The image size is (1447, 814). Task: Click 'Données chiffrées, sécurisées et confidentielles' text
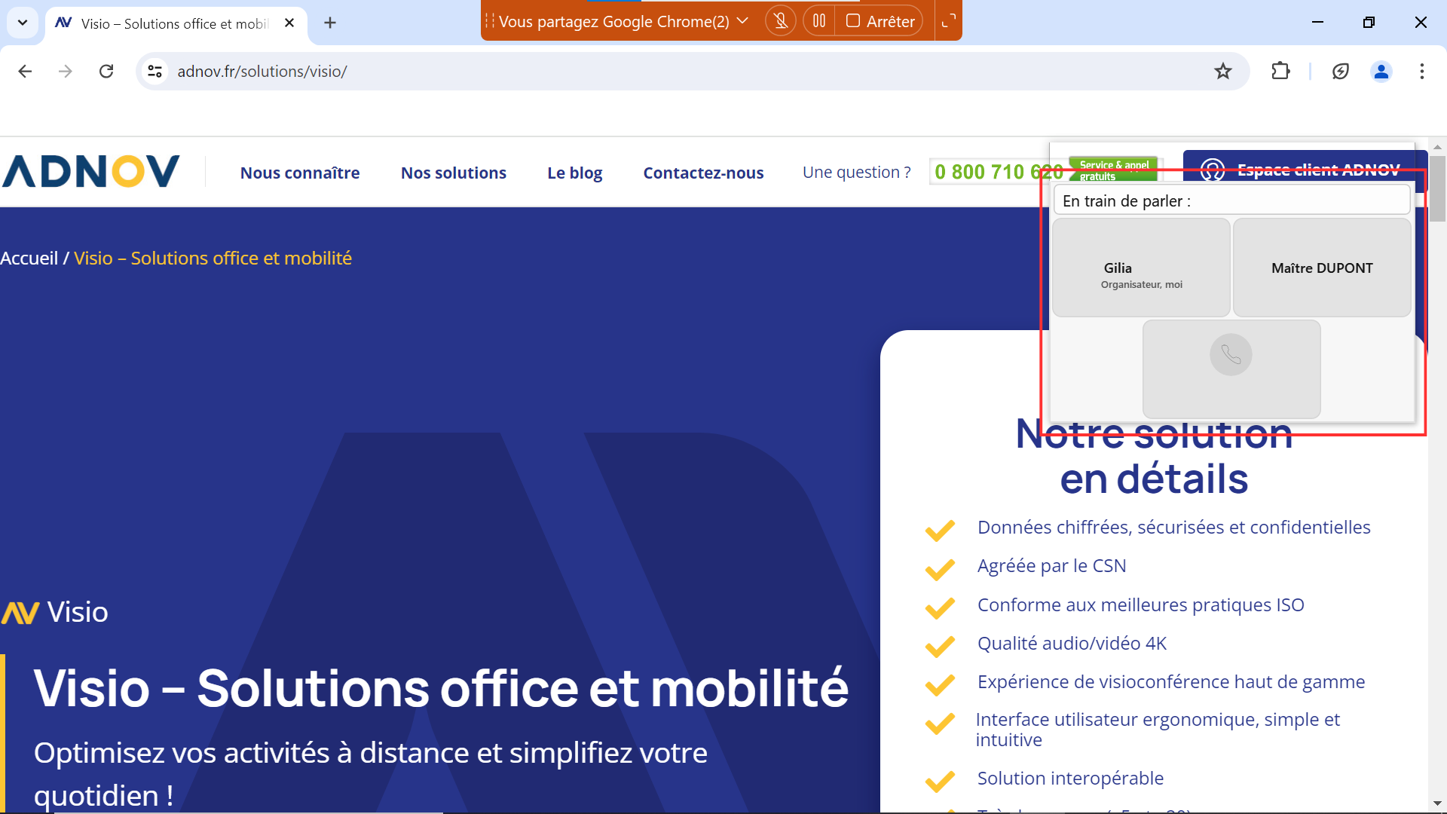click(1173, 528)
